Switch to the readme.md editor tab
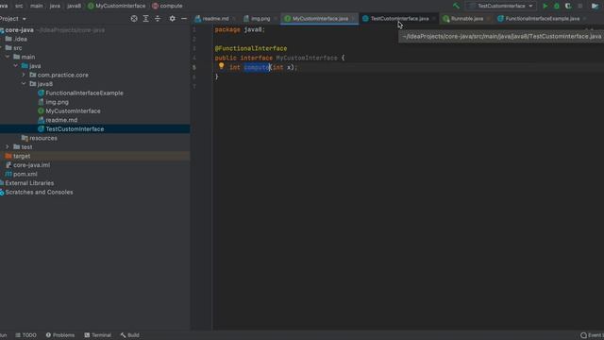 (x=215, y=19)
